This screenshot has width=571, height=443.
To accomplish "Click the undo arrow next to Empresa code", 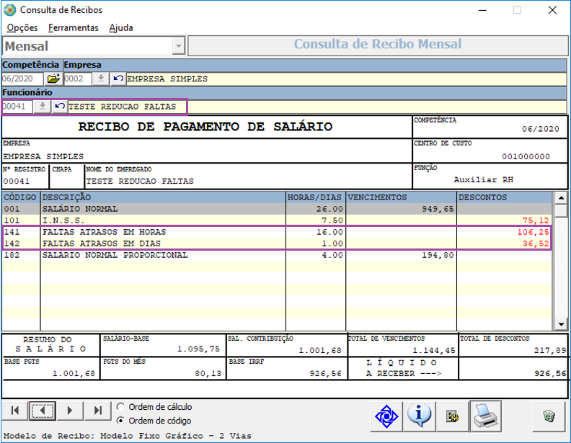I will [x=118, y=79].
